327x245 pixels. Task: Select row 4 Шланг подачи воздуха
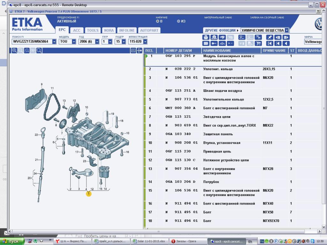pos(232,91)
